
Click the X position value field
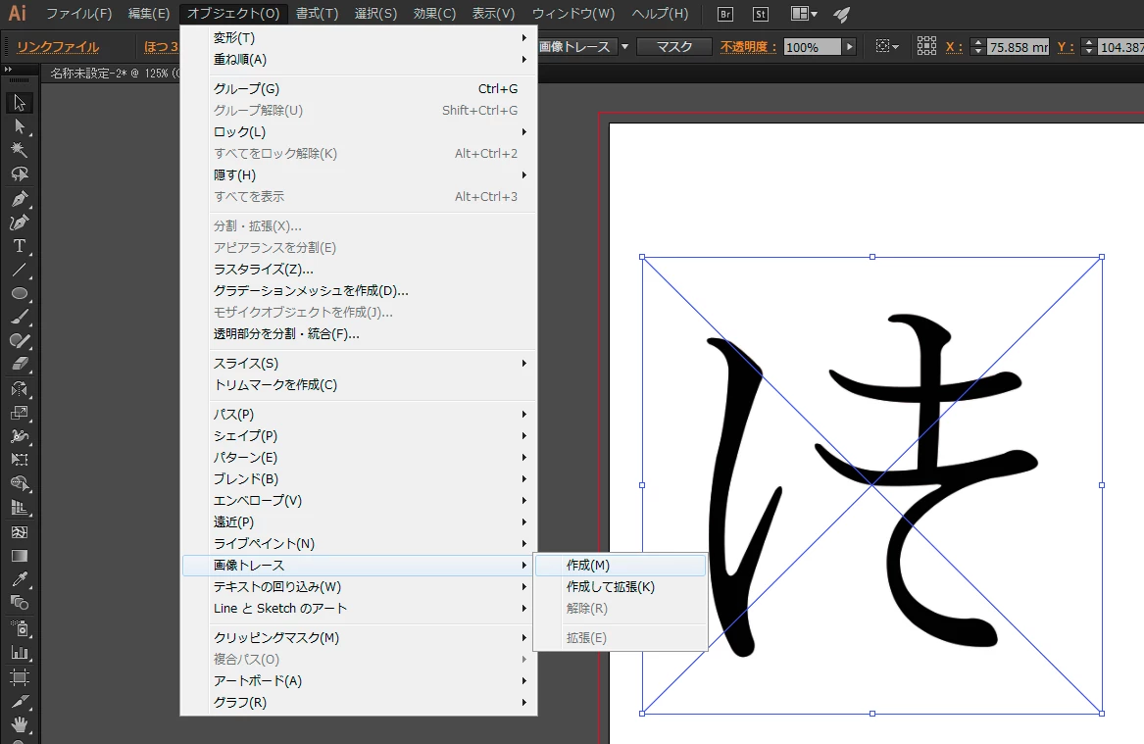pos(1018,47)
